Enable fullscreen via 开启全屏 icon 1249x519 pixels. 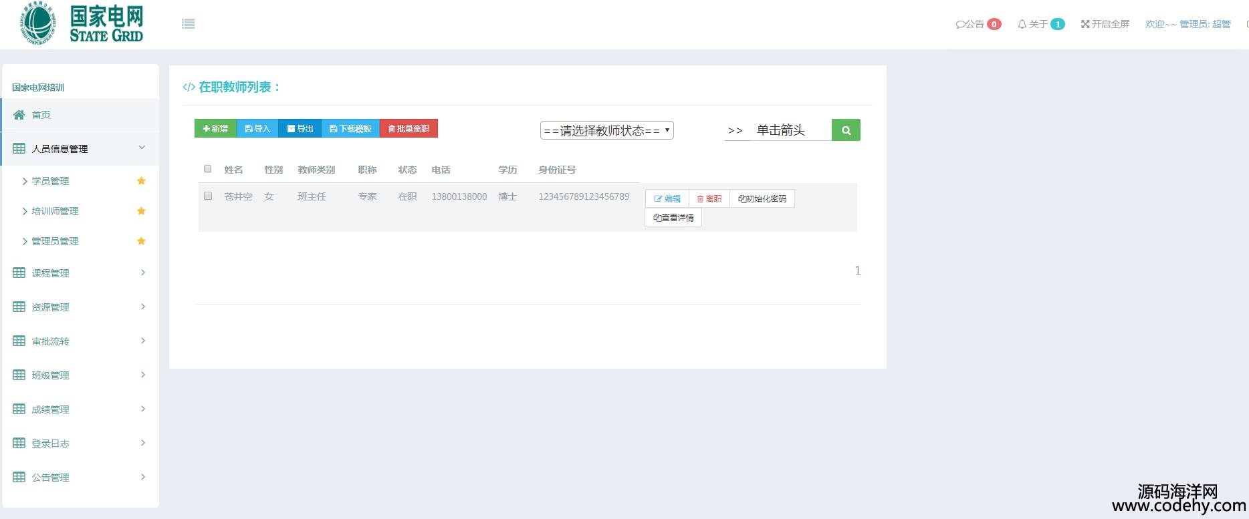[x=1085, y=24]
